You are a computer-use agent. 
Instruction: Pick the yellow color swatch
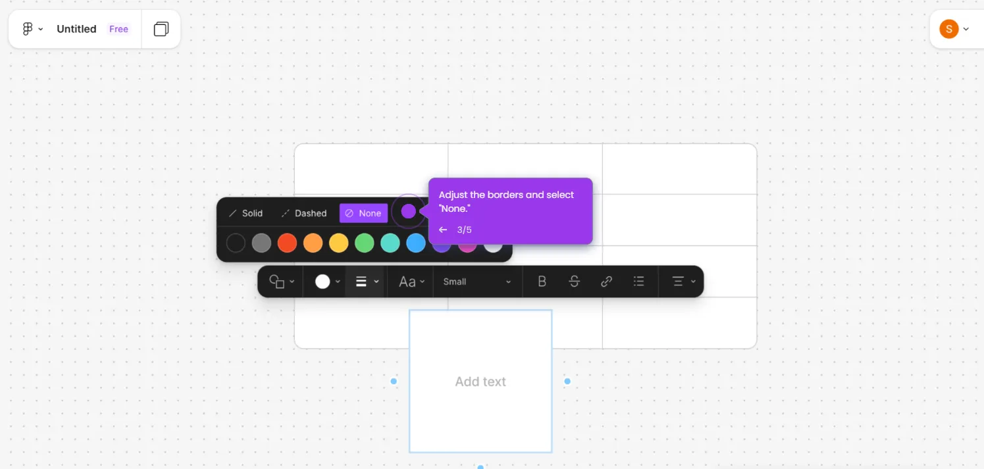tap(338, 243)
